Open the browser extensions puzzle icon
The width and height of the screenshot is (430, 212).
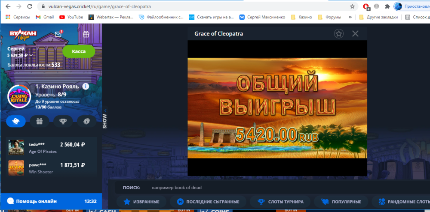[x=387, y=7]
